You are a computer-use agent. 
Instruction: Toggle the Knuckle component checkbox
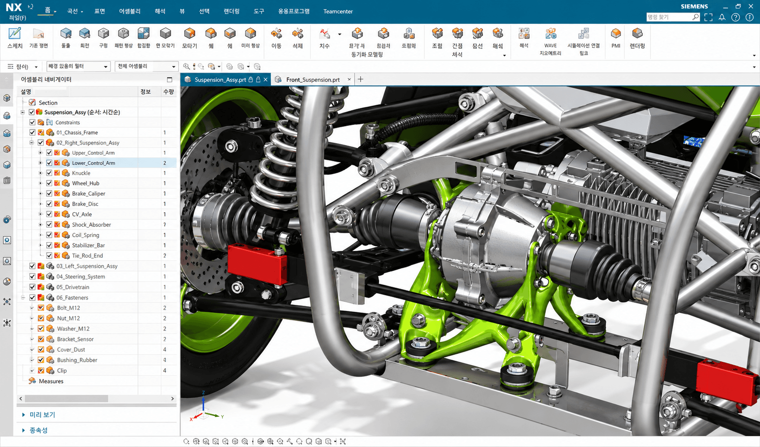(49, 173)
